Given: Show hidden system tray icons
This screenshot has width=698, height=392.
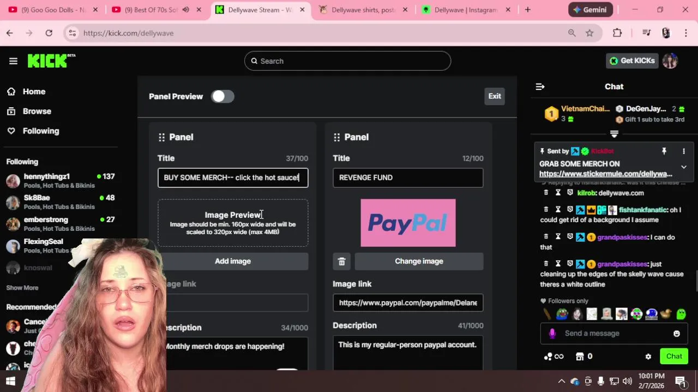Looking at the screenshot, I should [x=561, y=381].
